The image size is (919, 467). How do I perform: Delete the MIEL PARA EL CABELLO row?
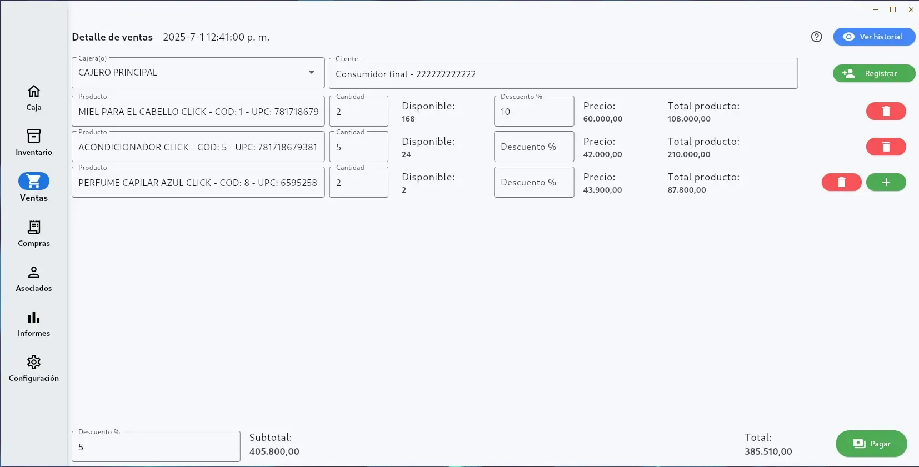(886, 111)
